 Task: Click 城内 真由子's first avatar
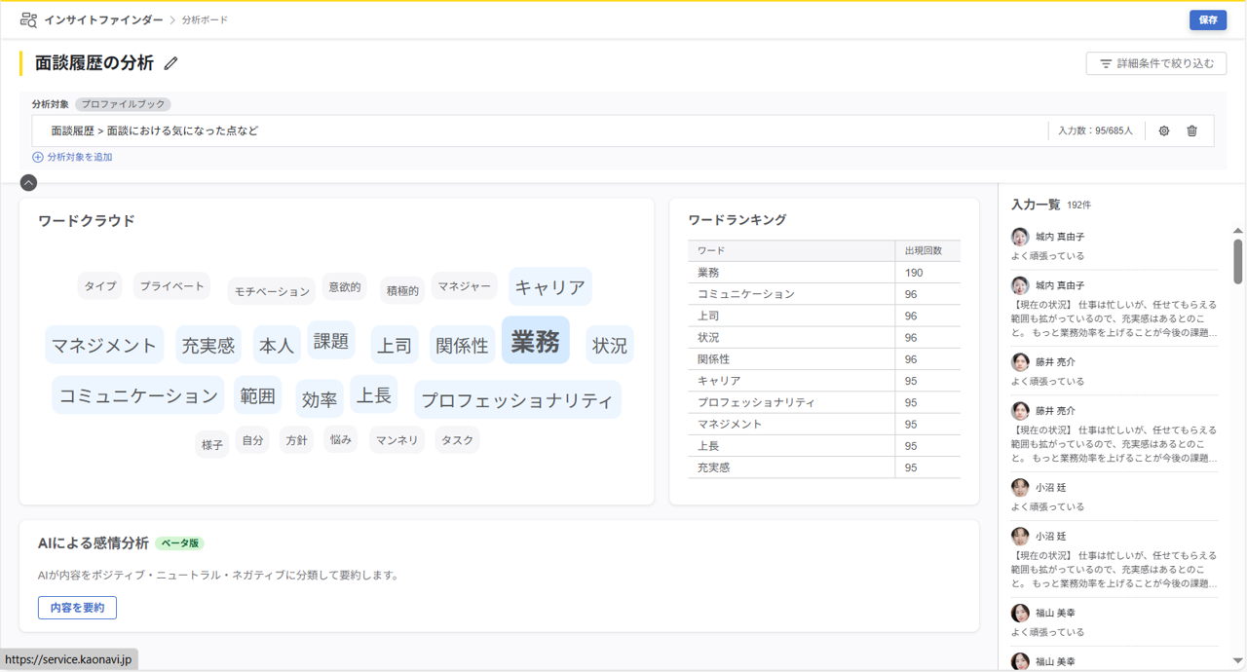click(1020, 237)
